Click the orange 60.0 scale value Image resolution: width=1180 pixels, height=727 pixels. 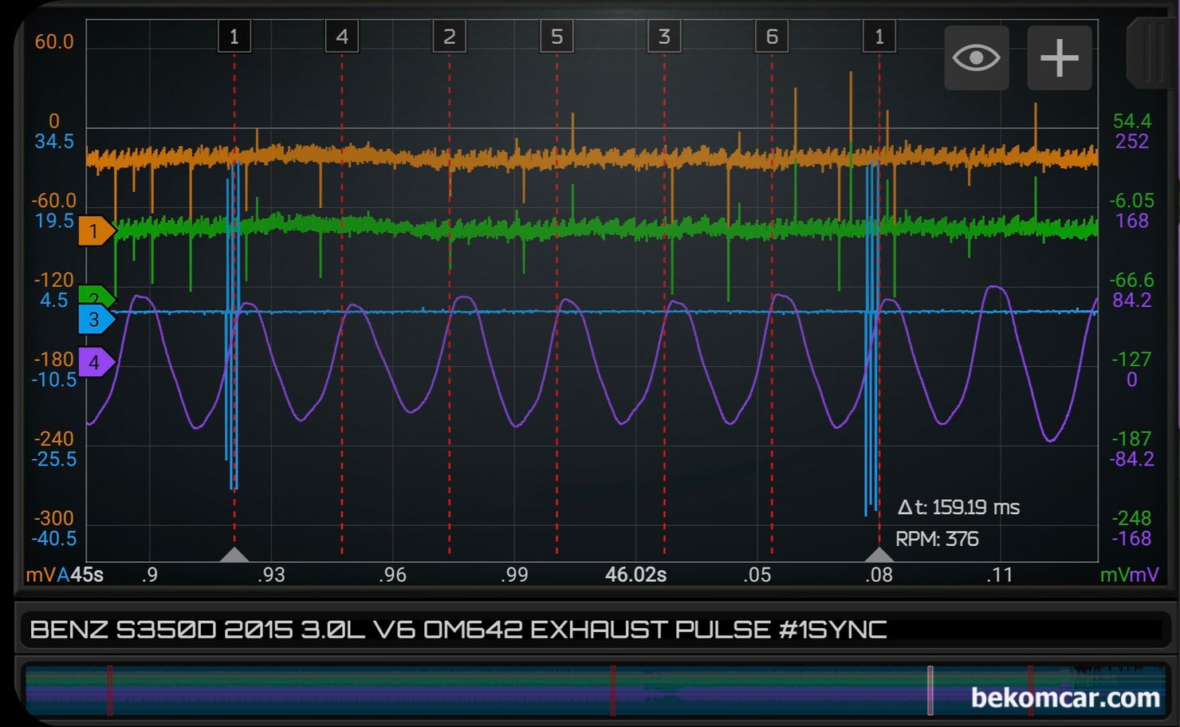tap(54, 41)
